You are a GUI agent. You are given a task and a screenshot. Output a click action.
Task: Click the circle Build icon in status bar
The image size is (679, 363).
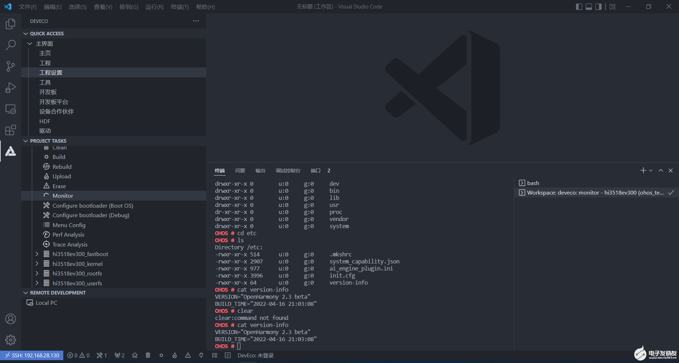click(161, 355)
